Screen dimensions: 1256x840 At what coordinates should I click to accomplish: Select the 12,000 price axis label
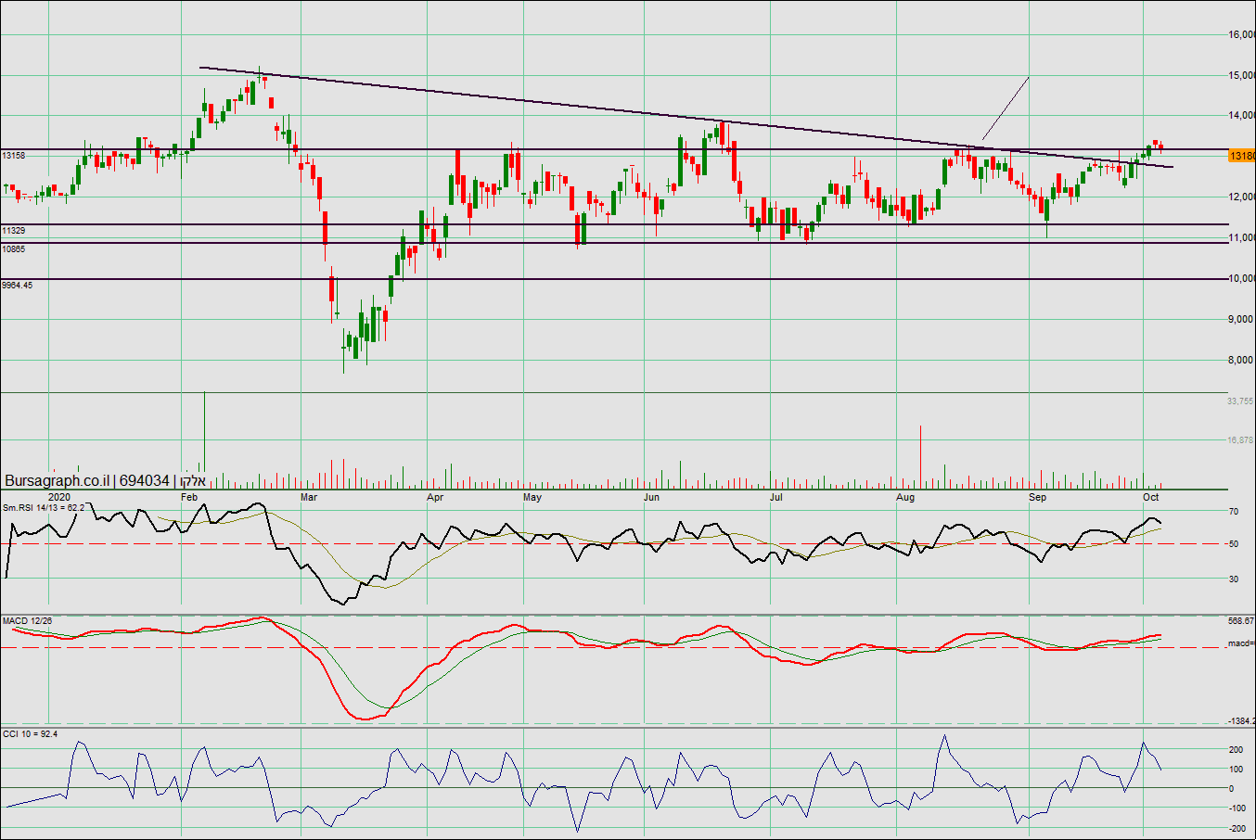[1241, 197]
